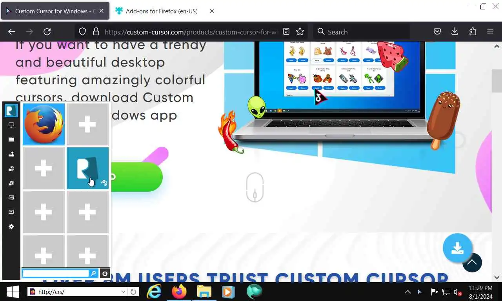
Task: Click the magnifier search button in panel
Action: click(x=93, y=274)
